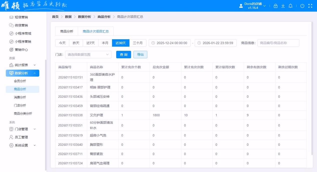317x172 pixels.
Task: Open the notification bell
Action: (x=290, y=6)
